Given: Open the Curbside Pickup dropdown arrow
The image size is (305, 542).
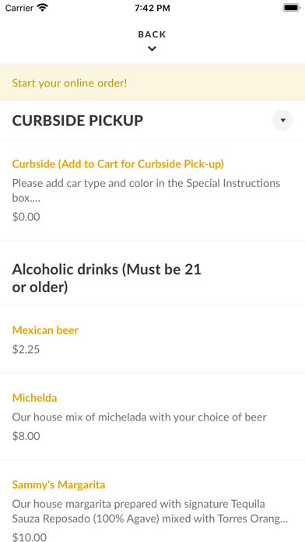Looking at the screenshot, I should click(282, 120).
